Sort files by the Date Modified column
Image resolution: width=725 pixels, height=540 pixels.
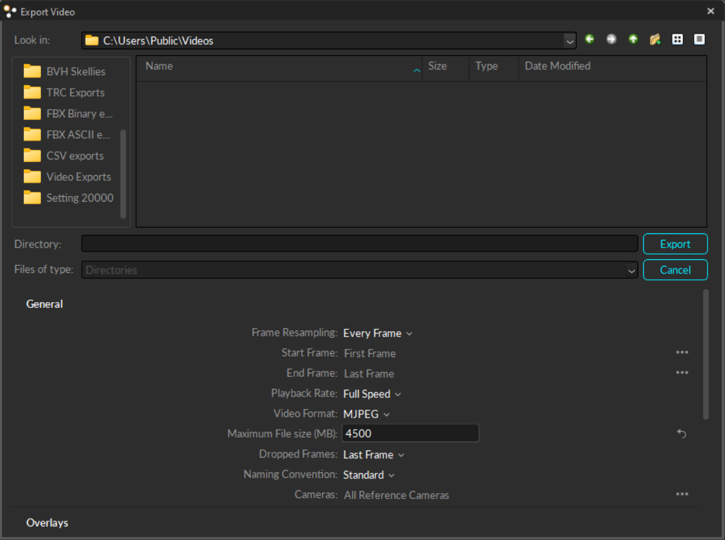558,66
